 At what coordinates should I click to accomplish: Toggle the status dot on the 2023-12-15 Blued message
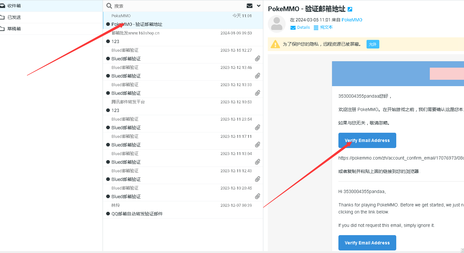click(x=108, y=59)
